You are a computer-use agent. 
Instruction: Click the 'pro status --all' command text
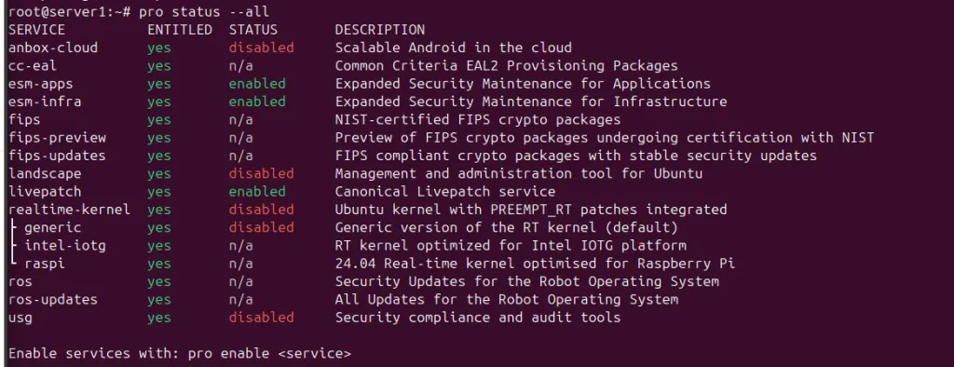click(x=204, y=11)
